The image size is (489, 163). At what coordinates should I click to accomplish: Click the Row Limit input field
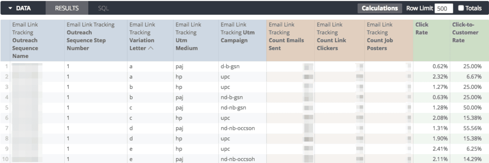point(443,8)
